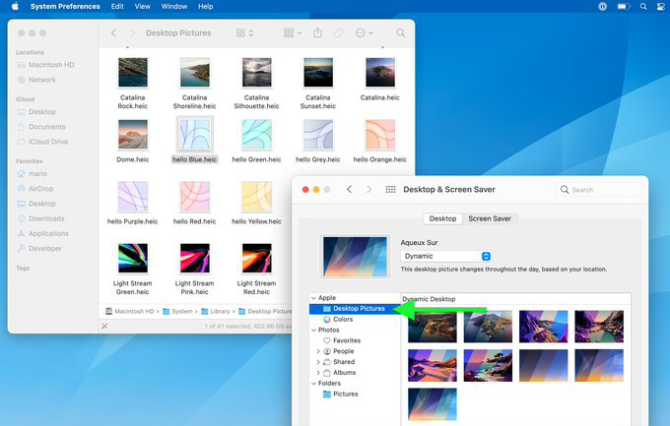The width and height of the screenshot is (670, 426).
Task: Open the Dynamic appearance dropdown
Action: click(445, 256)
